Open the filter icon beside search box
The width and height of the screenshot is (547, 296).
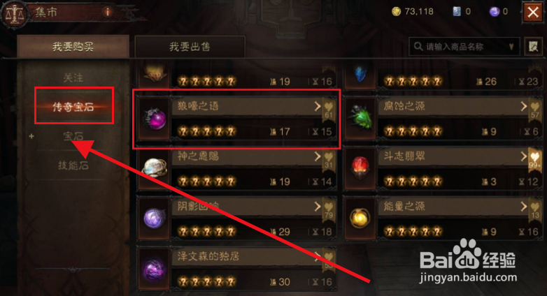(533, 46)
